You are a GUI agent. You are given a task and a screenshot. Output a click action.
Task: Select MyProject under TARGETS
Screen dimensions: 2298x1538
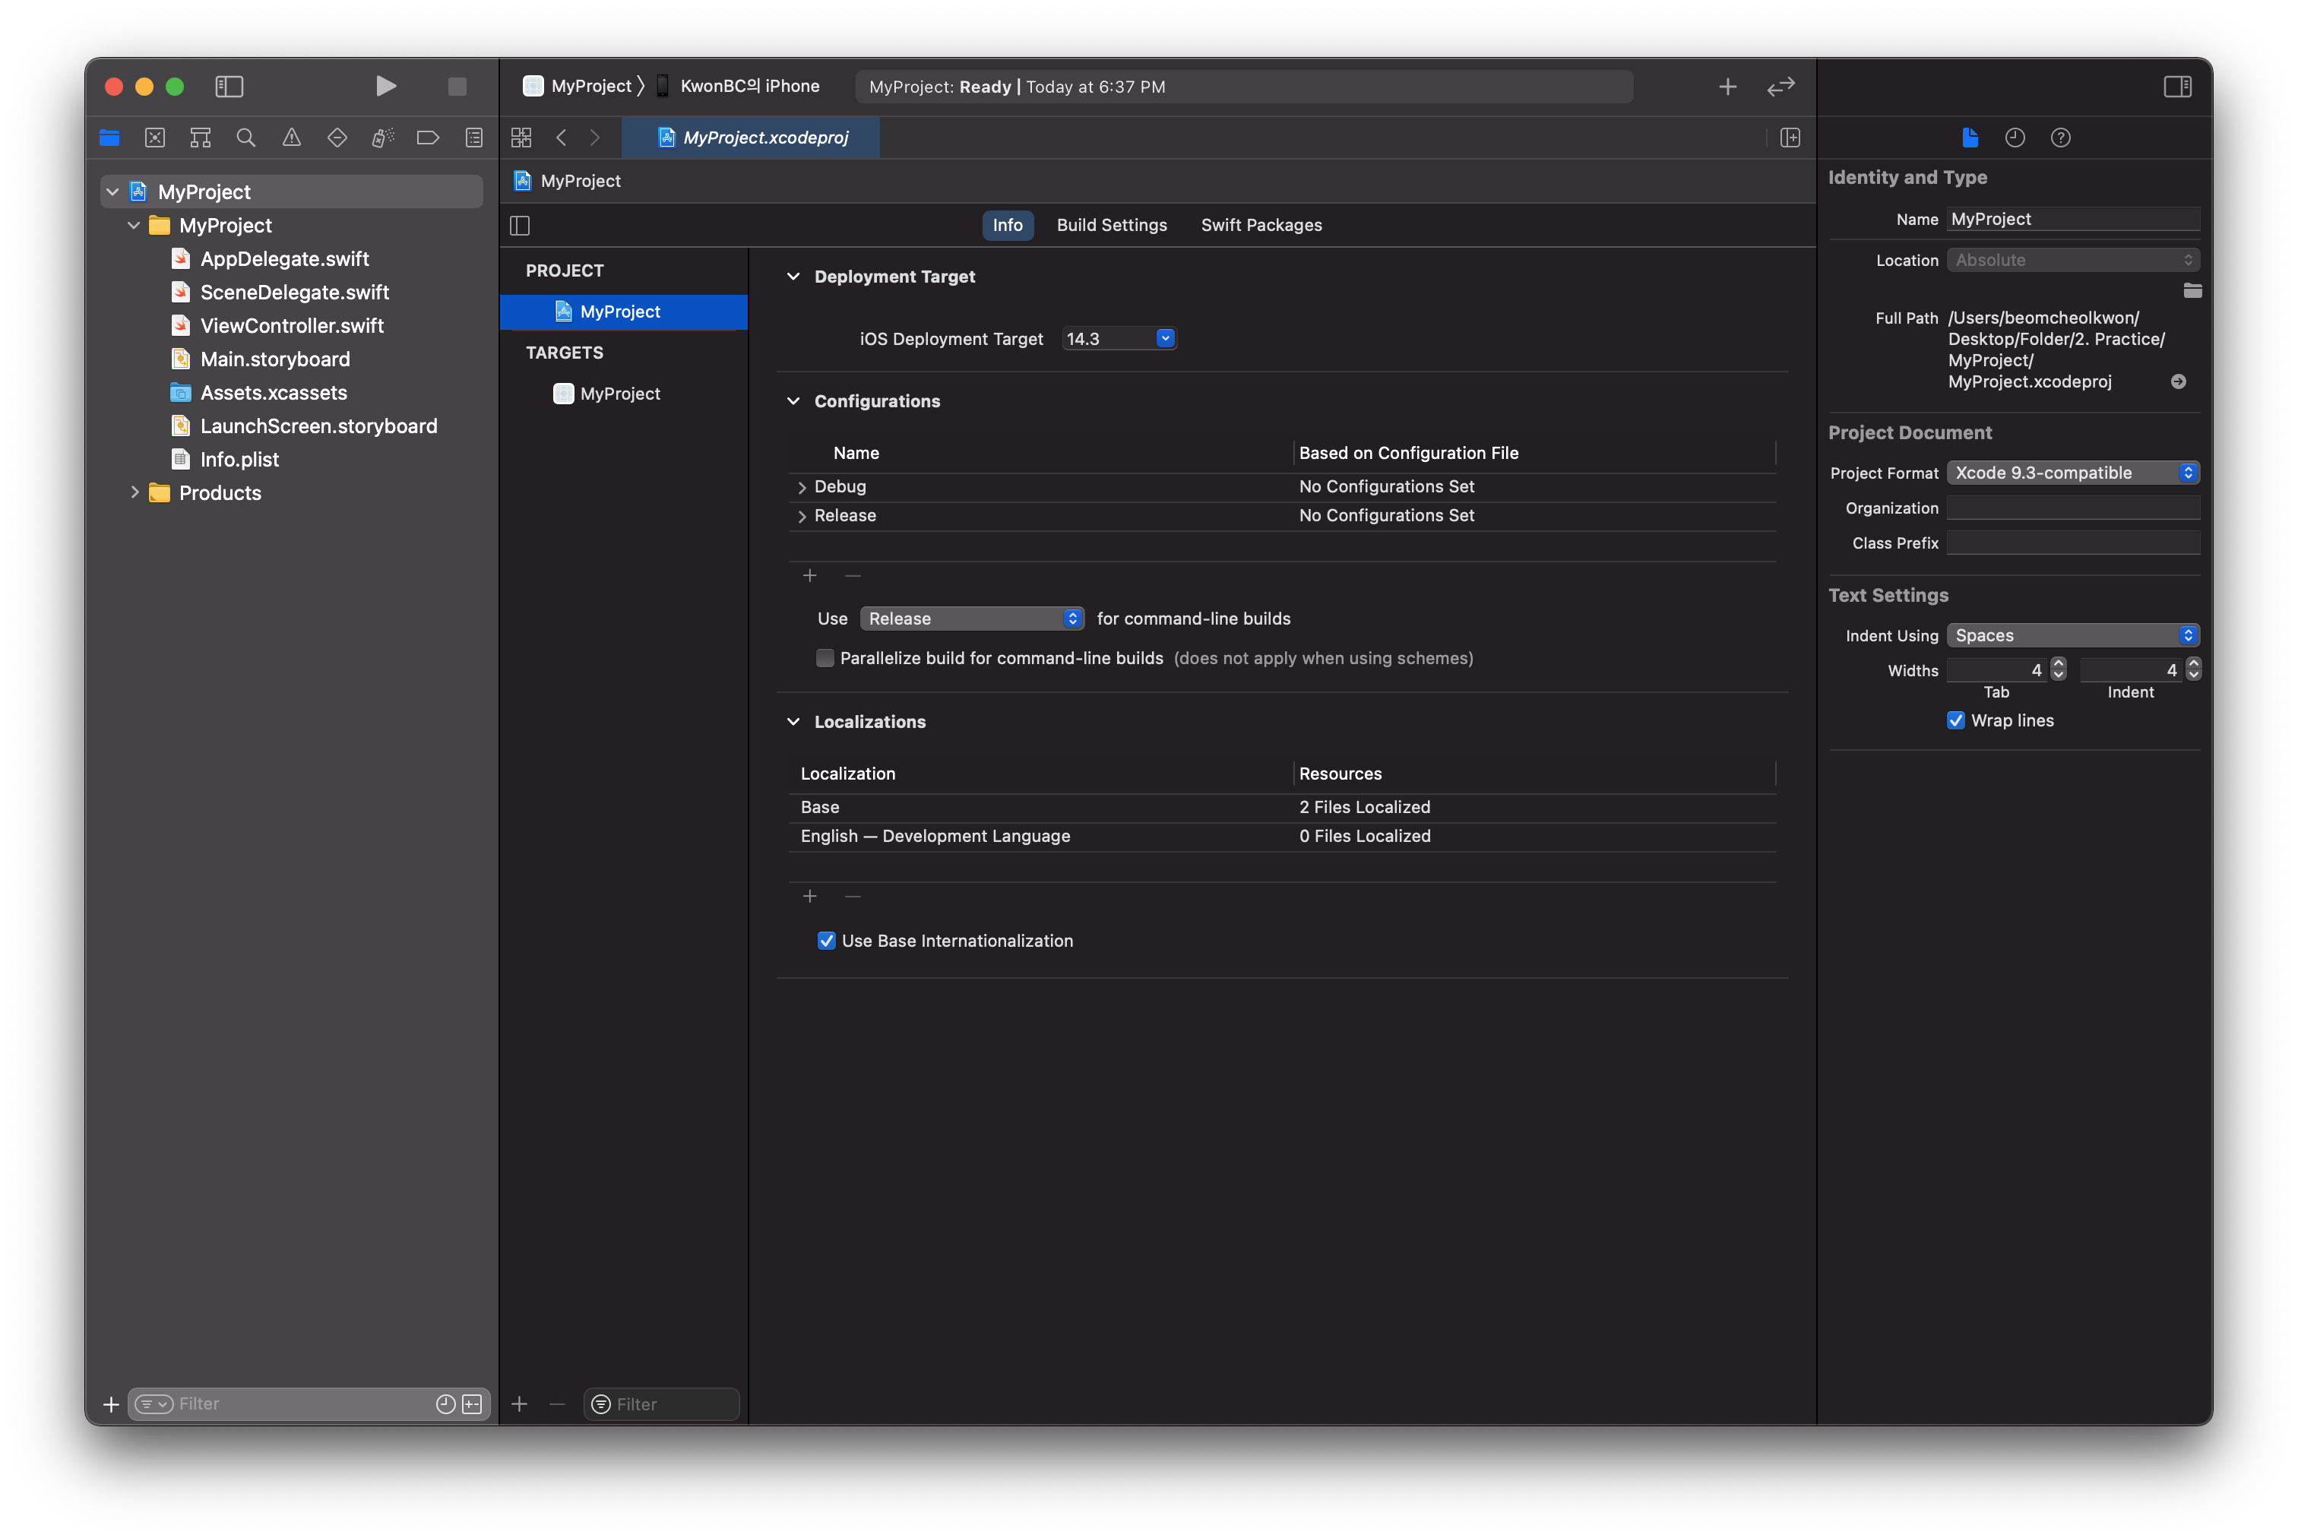(620, 394)
